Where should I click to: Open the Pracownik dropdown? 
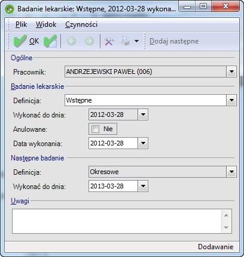(x=231, y=72)
